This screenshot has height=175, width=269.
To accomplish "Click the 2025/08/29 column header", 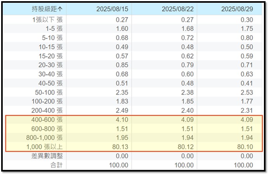I will coord(237,9).
